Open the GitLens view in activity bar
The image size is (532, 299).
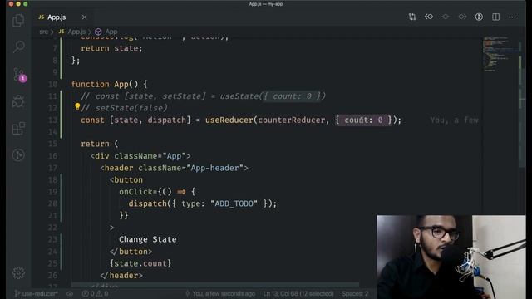[18, 155]
